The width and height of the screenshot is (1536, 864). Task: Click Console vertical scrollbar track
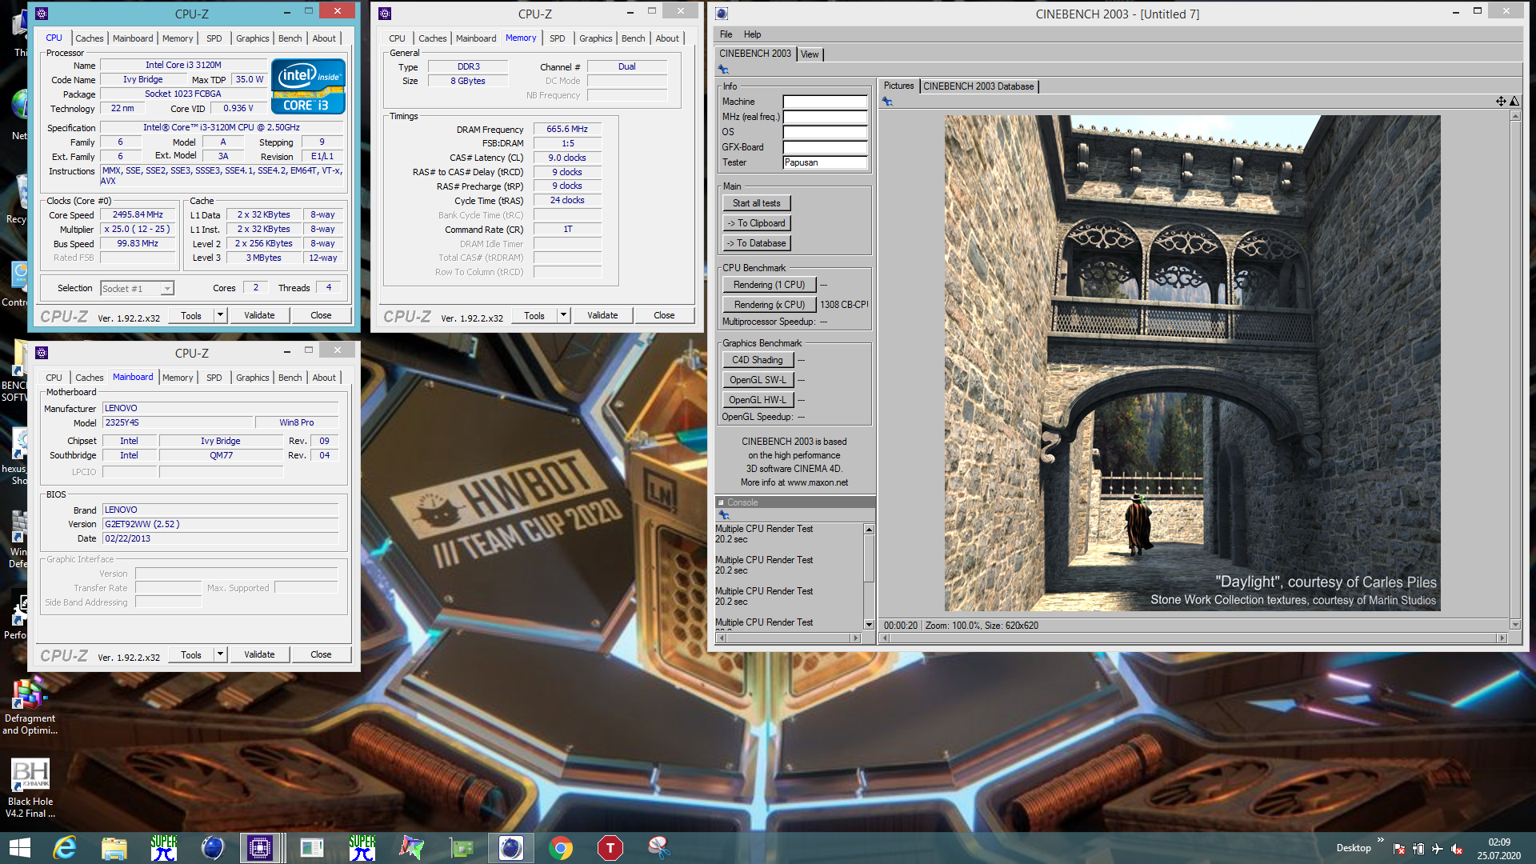point(869,577)
